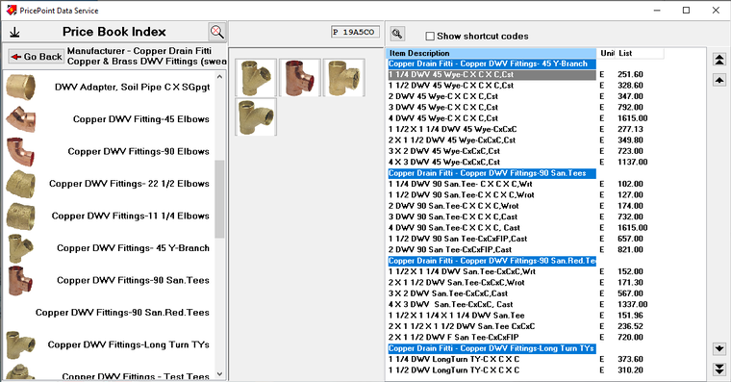
Task: Click the magnifier search button above item list
Action: pyautogui.click(x=397, y=34)
